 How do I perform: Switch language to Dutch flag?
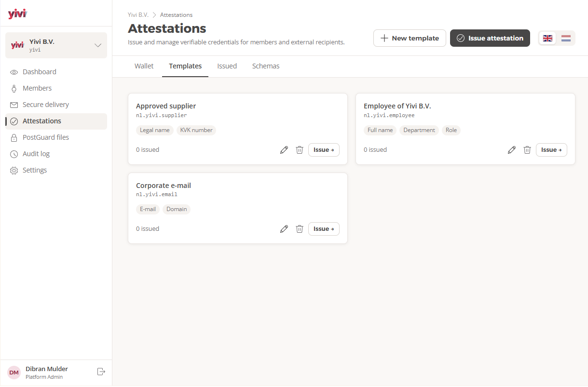coord(566,38)
